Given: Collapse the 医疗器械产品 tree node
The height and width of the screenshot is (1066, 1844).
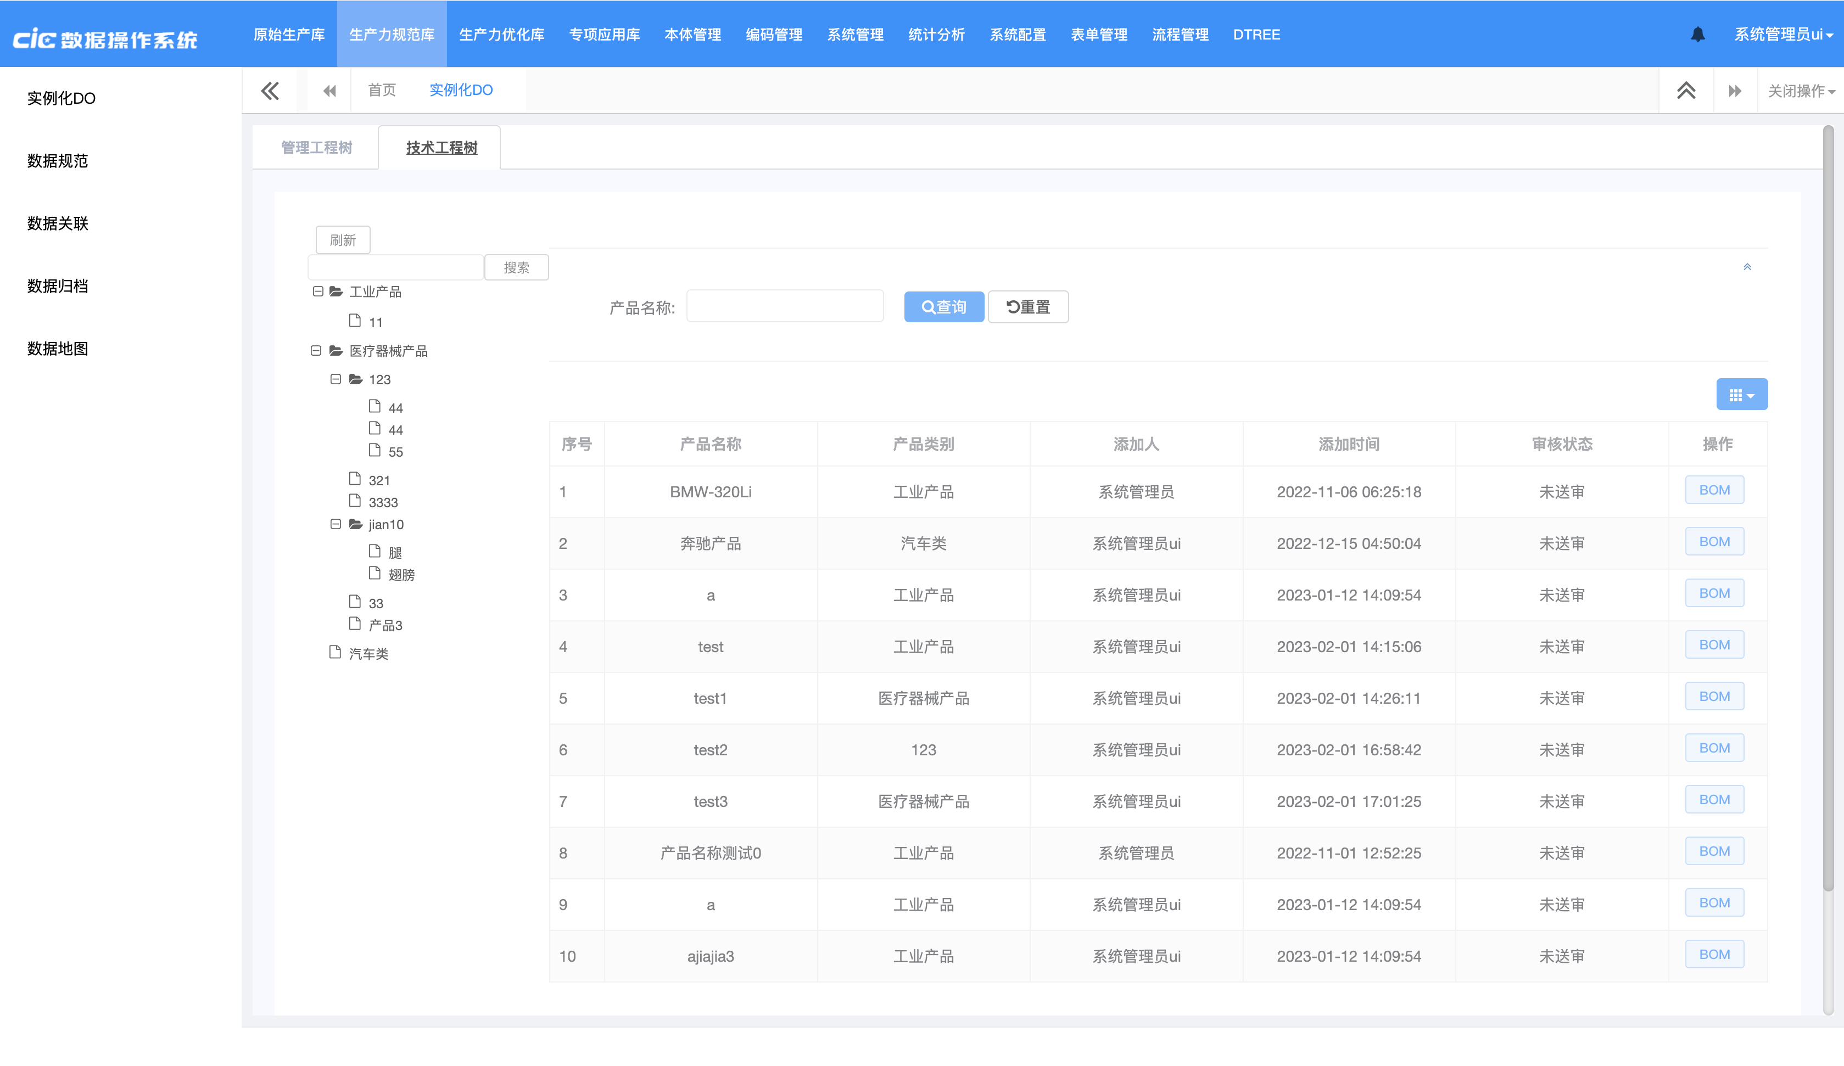Looking at the screenshot, I should point(315,350).
